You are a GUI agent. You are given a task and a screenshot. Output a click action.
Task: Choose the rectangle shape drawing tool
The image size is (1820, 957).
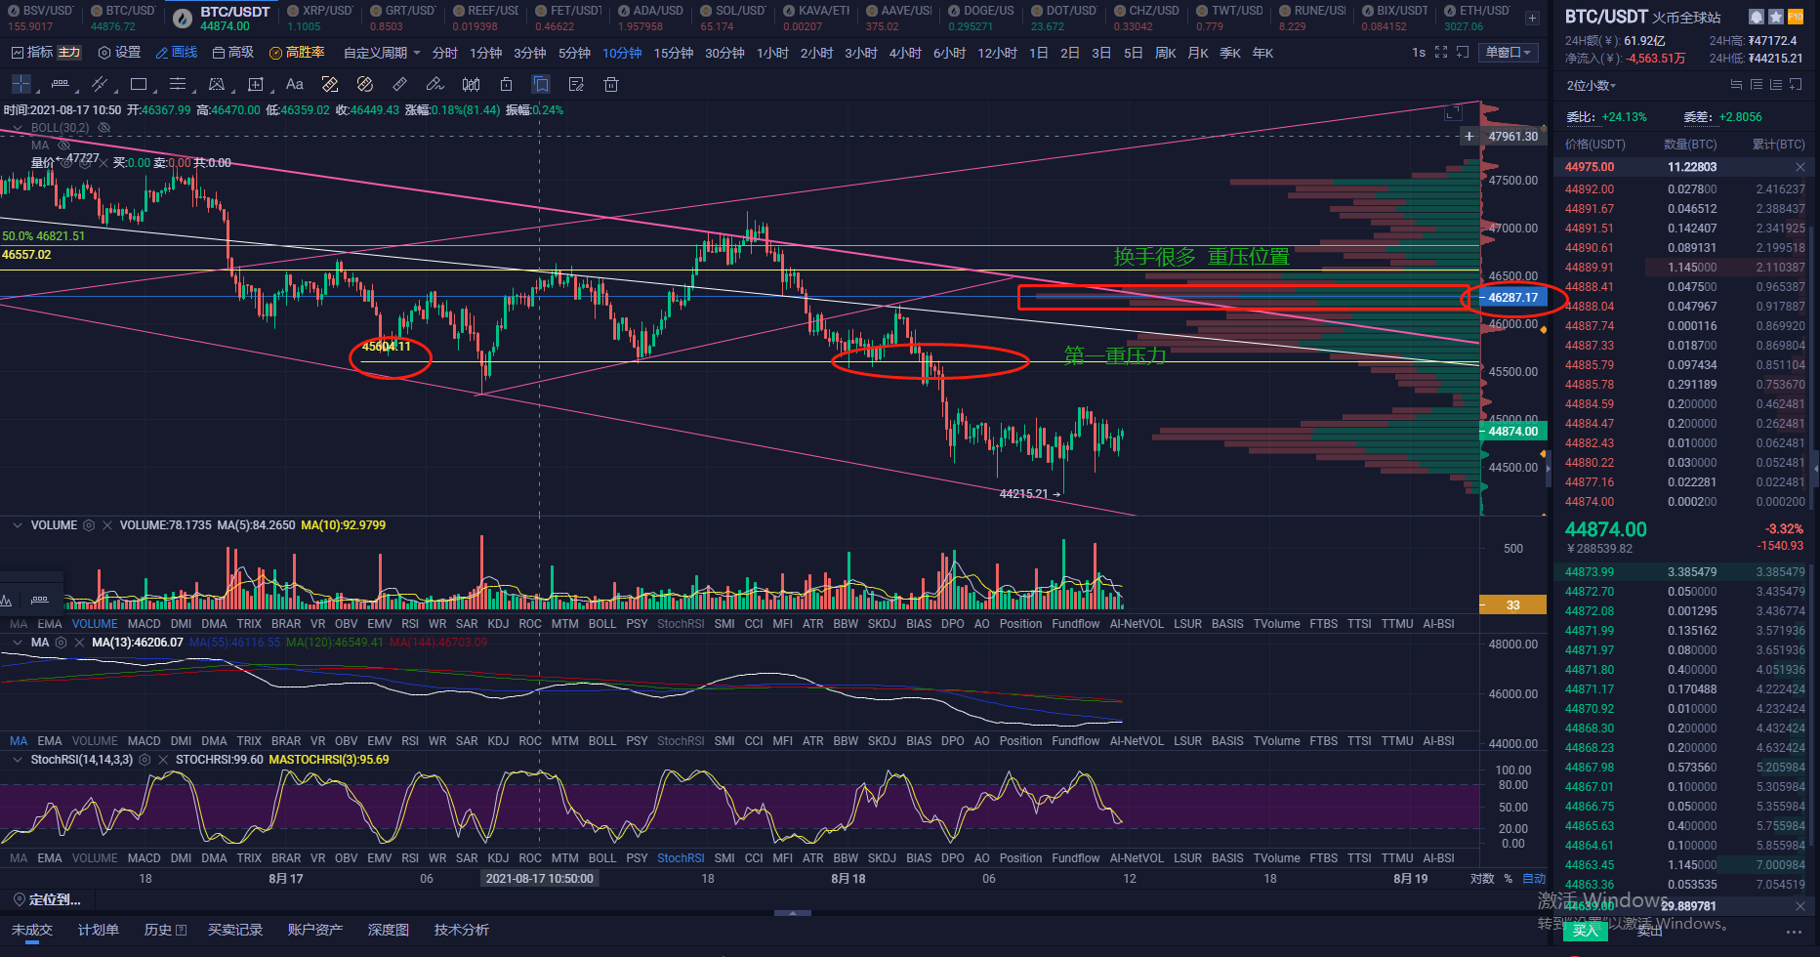point(139,85)
